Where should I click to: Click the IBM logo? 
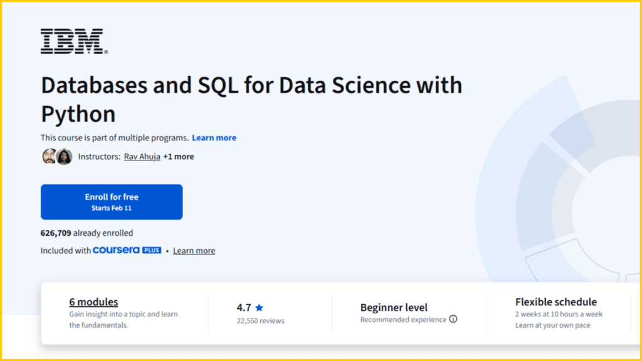tap(72, 39)
